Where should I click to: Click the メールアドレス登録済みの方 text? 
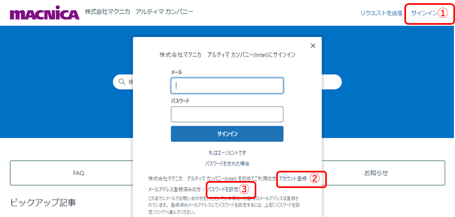(176, 190)
